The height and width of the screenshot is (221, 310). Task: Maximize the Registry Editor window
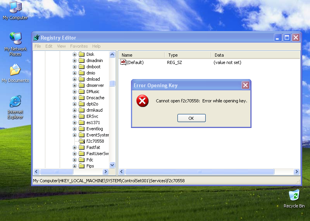pyautogui.click(x=287, y=37)
